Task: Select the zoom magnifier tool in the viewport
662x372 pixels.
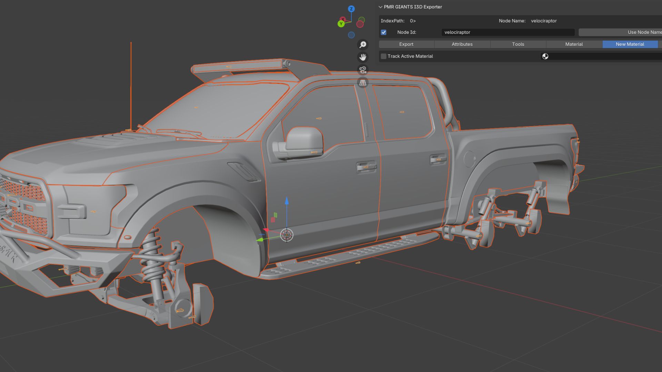Action: (x=363, y=45)
